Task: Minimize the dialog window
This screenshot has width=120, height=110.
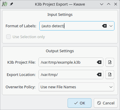Action: pos(102,4)
